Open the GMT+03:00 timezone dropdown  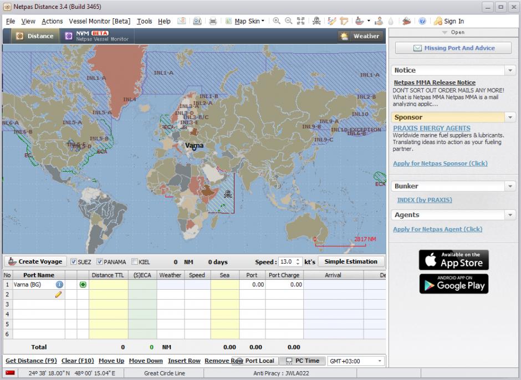click(380, 361)
